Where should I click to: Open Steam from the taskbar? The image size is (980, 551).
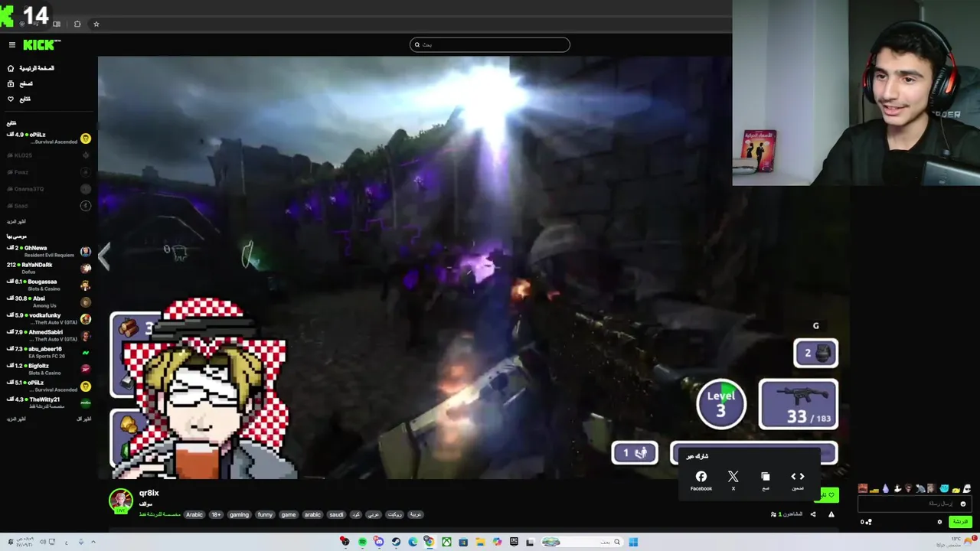[x=396, y=542]
